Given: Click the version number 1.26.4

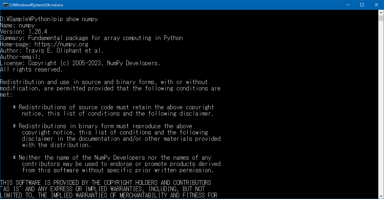Looking at the screenshot, I should coord(37,32).
